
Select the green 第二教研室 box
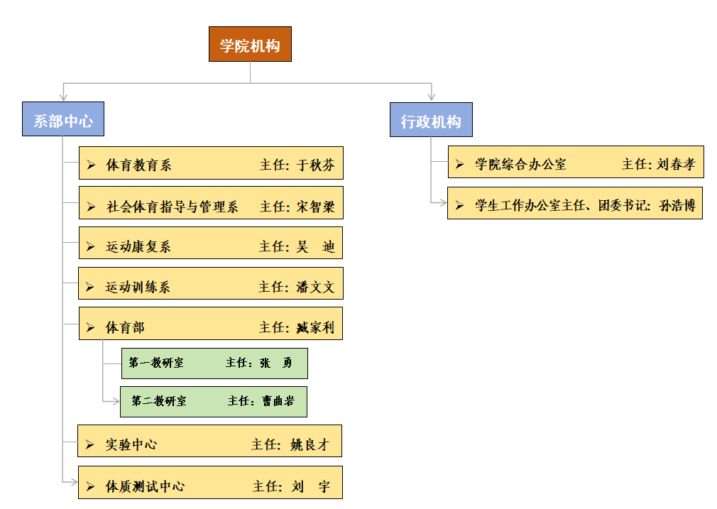click(x=214, y=401)
